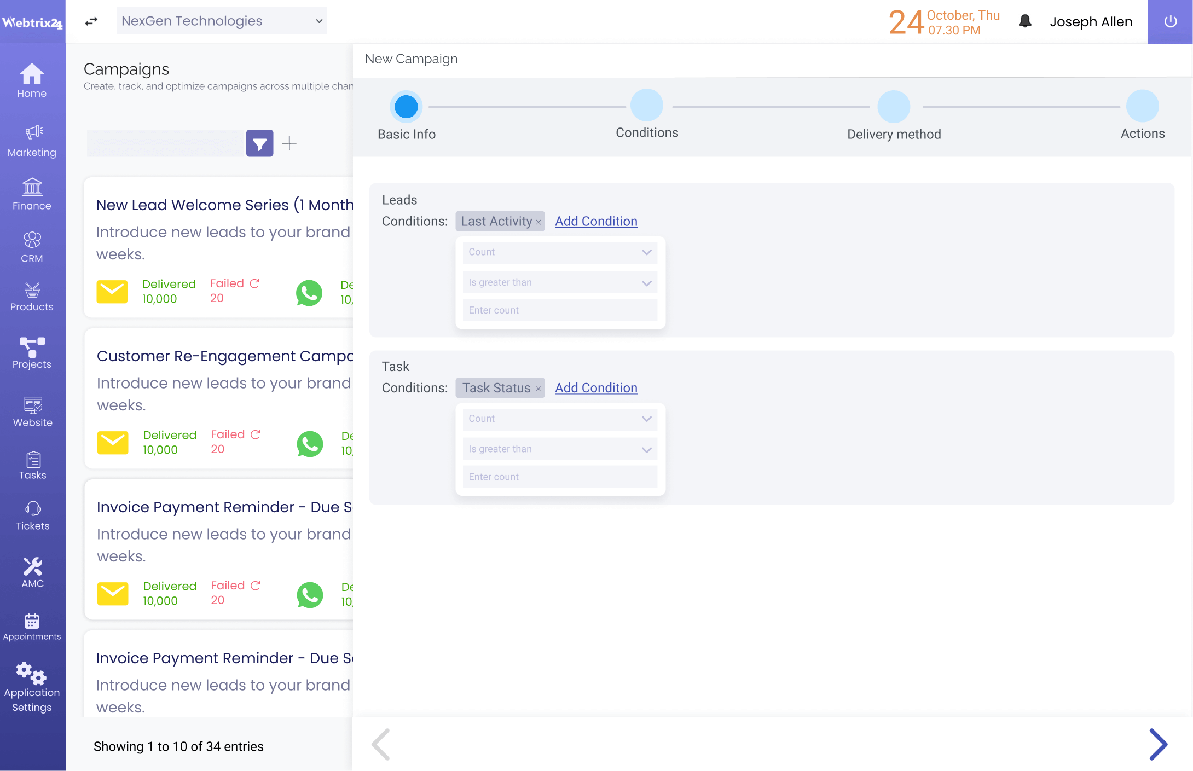Remove Task Status condition tag

pos(538,387)
